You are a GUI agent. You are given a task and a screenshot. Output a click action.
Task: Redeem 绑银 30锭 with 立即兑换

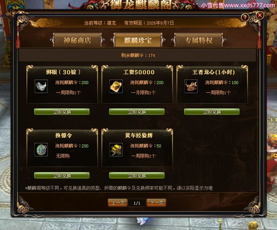[x=62, y=112]
